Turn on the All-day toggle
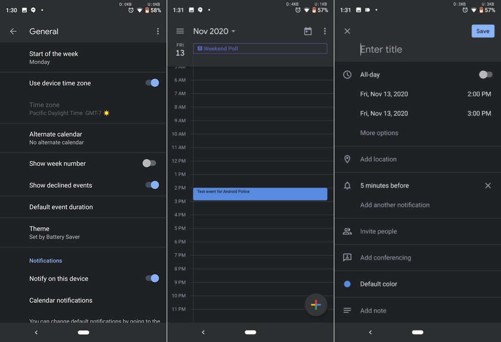The width and height of the screenshot is (501, 342). pyautogui.click(x=485, y=75)
